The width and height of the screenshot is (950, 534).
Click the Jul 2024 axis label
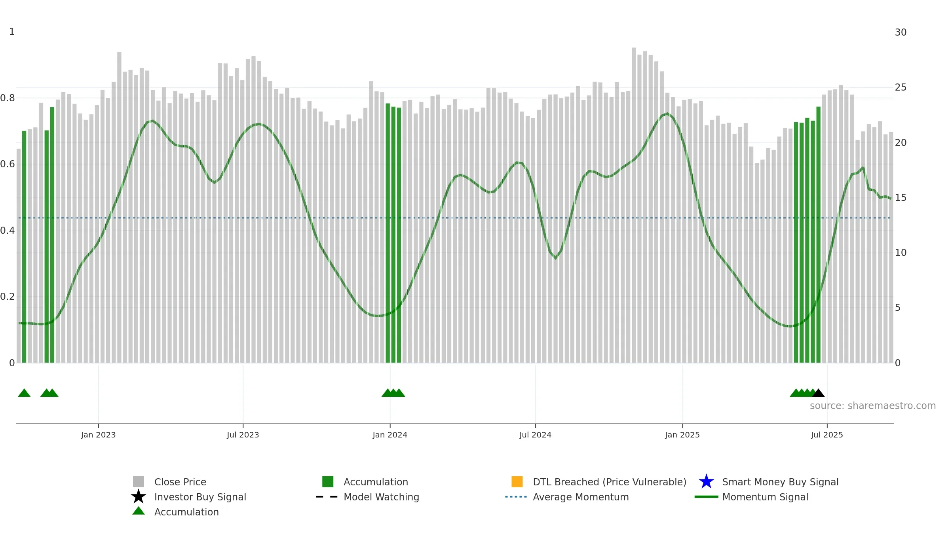point(535,435)
